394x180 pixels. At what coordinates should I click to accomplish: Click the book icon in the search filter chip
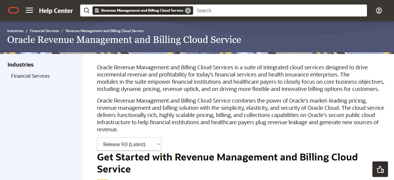97,10
